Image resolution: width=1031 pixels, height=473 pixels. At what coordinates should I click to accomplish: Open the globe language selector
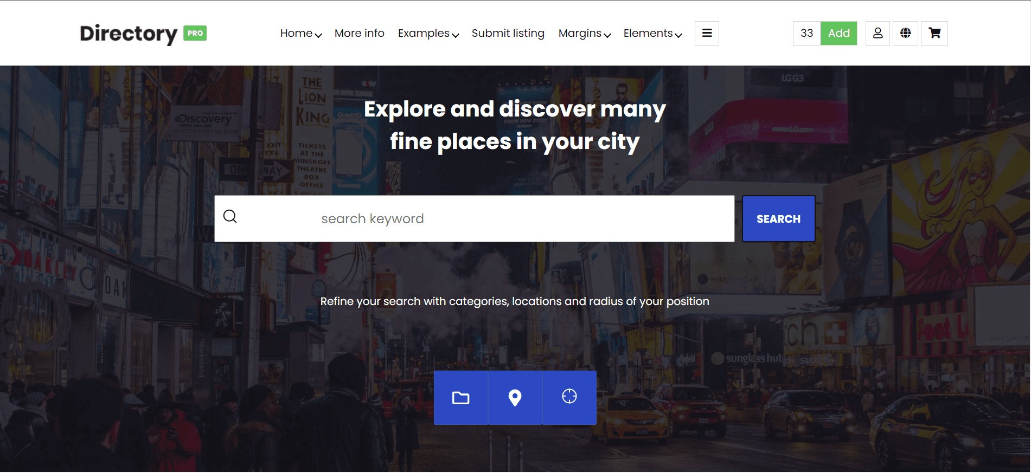coord(905,33)
